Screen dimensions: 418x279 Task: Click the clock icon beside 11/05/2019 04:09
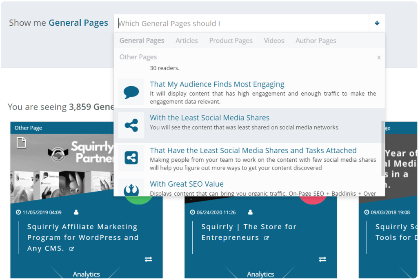tap(18, 212)
